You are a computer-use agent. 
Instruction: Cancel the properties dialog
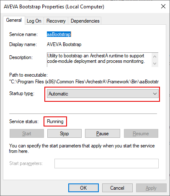117,188
